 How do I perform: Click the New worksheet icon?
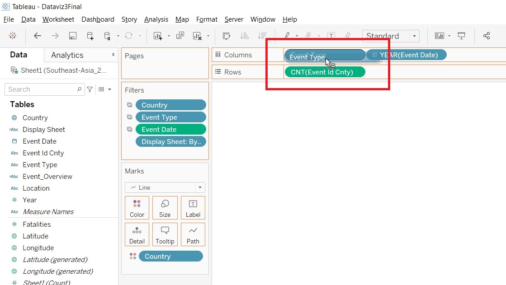(x=158, y=36)
